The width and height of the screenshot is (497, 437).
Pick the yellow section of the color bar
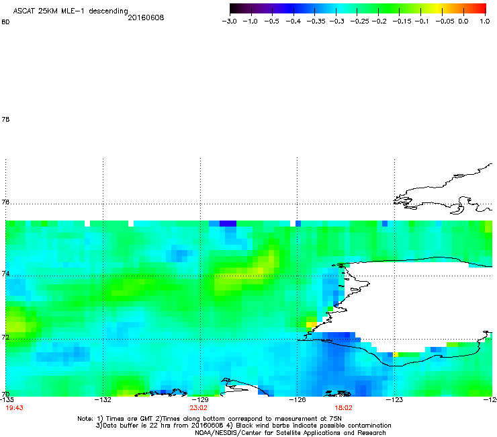tap(439, 8)
